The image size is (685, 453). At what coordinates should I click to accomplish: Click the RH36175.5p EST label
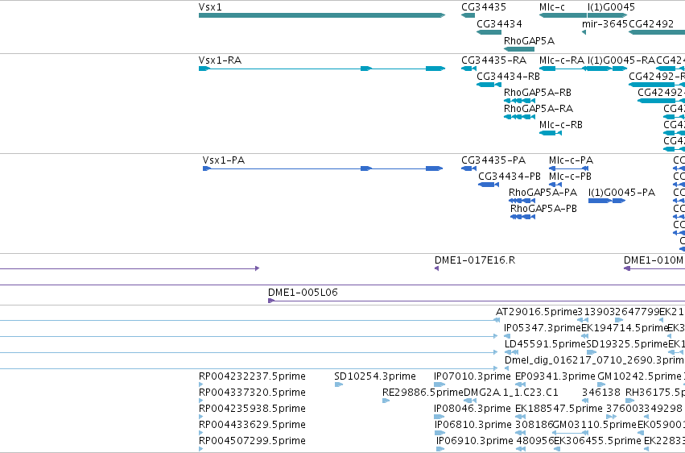tap(655, 393)
